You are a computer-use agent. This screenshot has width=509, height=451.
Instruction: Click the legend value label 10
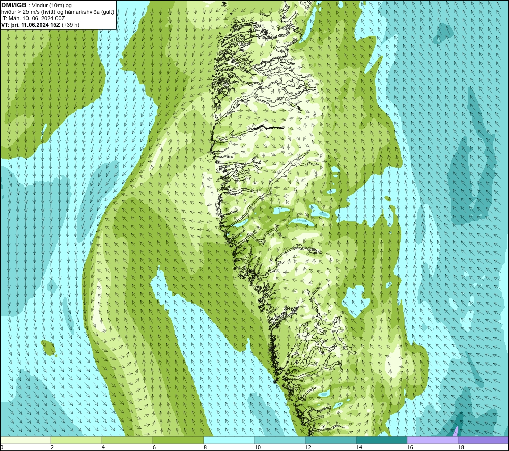click(x=258, y=448)
